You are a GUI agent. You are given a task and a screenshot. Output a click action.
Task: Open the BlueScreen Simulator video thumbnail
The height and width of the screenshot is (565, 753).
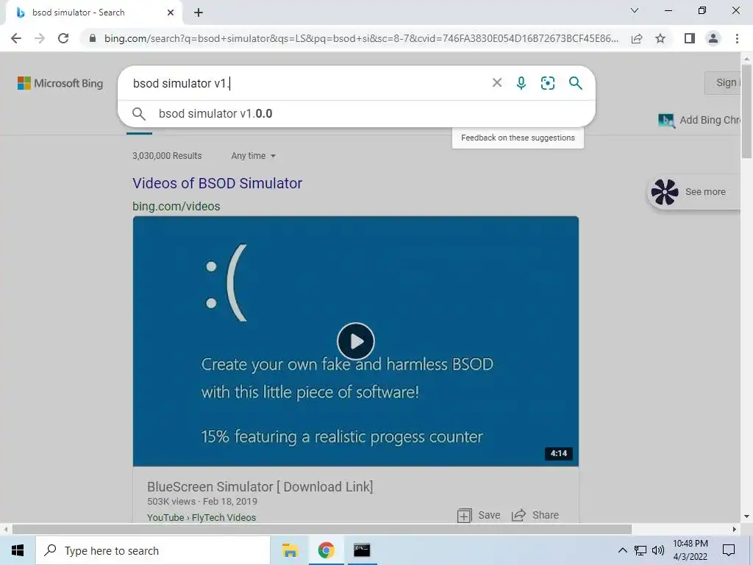coord(355,341)
